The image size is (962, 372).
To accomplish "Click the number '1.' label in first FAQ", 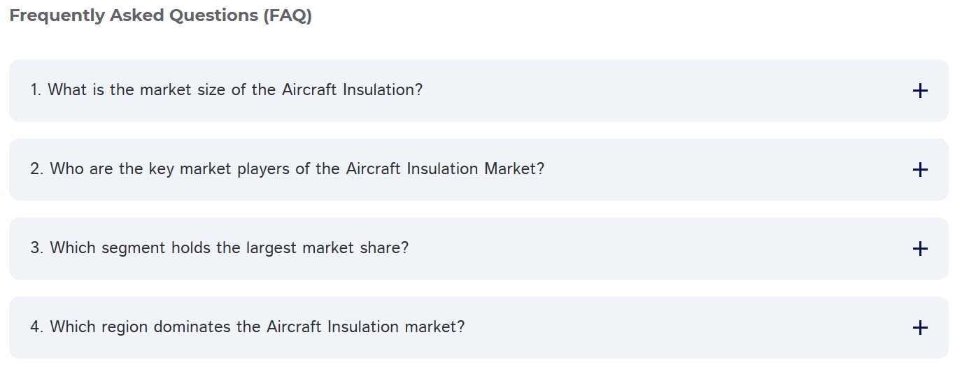I will (x=36, y=90).
